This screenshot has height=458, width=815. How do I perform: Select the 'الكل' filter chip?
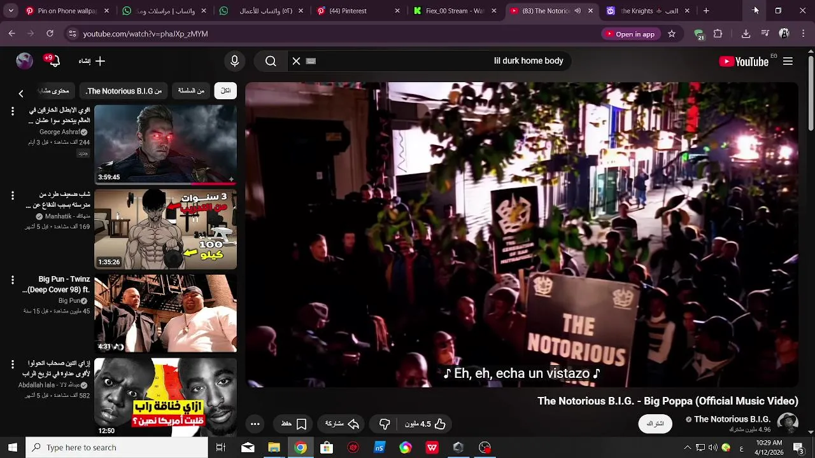click(x=225, y=91)
